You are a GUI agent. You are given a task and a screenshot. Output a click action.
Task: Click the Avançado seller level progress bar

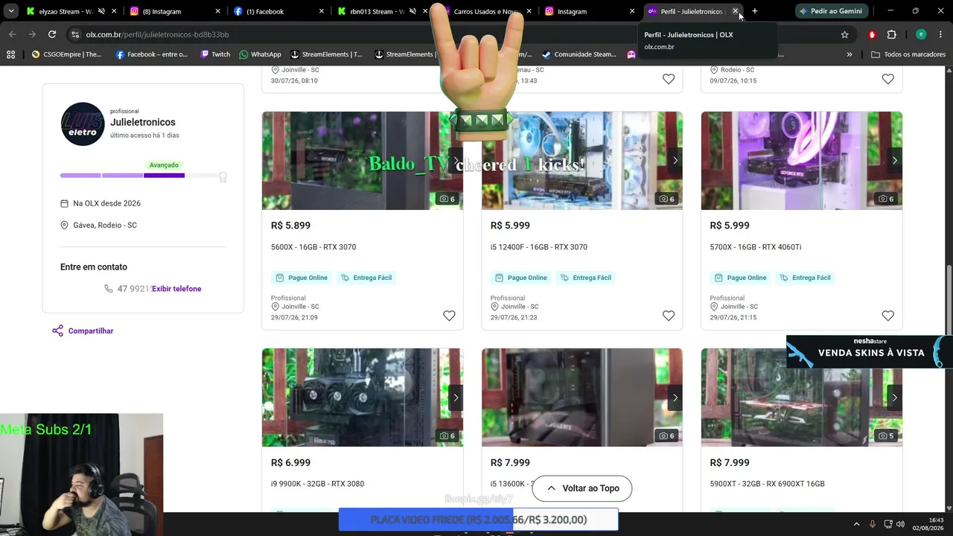pos(143,176)
